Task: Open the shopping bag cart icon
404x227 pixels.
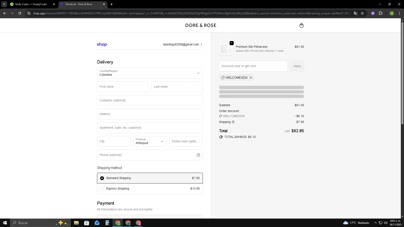Action: tap(301, 25)
